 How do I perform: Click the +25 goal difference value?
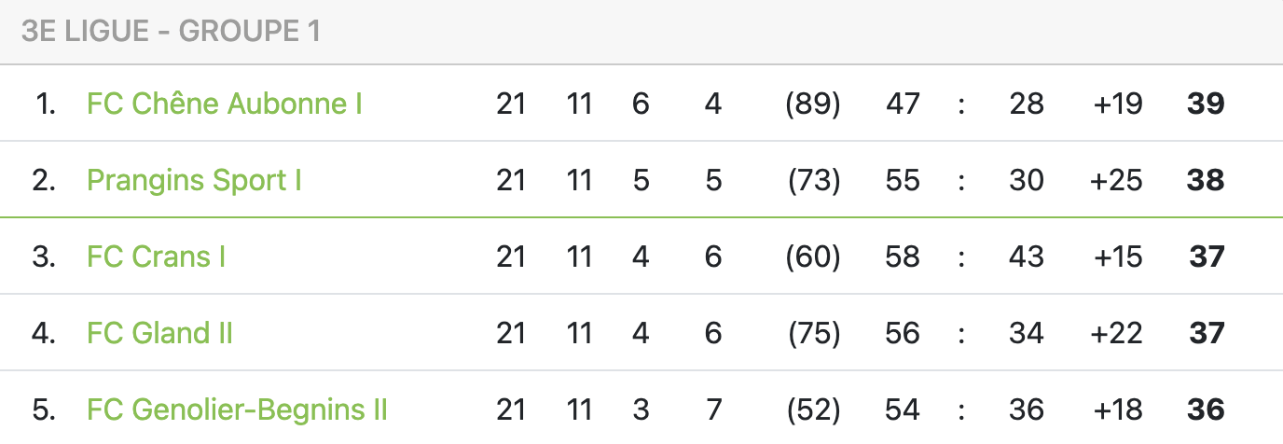[x=1116, y=180]
